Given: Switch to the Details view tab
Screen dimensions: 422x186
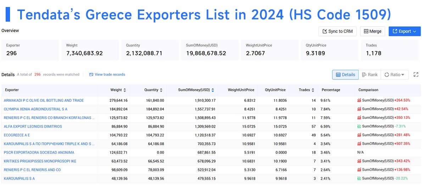Looking at the screenshot, I should pos(345,75).
